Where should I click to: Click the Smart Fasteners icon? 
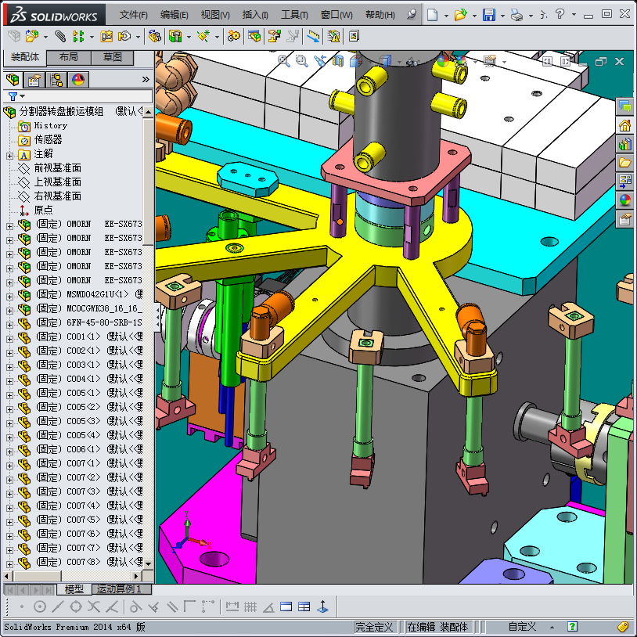coord(106,37)
